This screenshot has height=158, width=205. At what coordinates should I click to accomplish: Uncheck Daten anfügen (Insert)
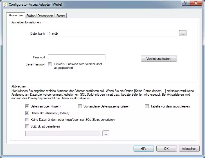point(27,106)
